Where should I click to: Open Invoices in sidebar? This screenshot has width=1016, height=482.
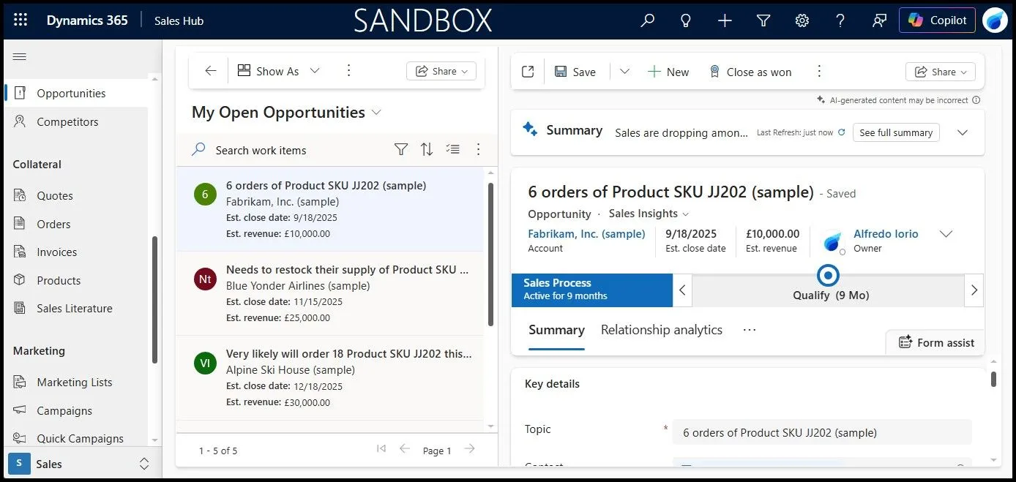pyautogui.click(x=76, y=252)
